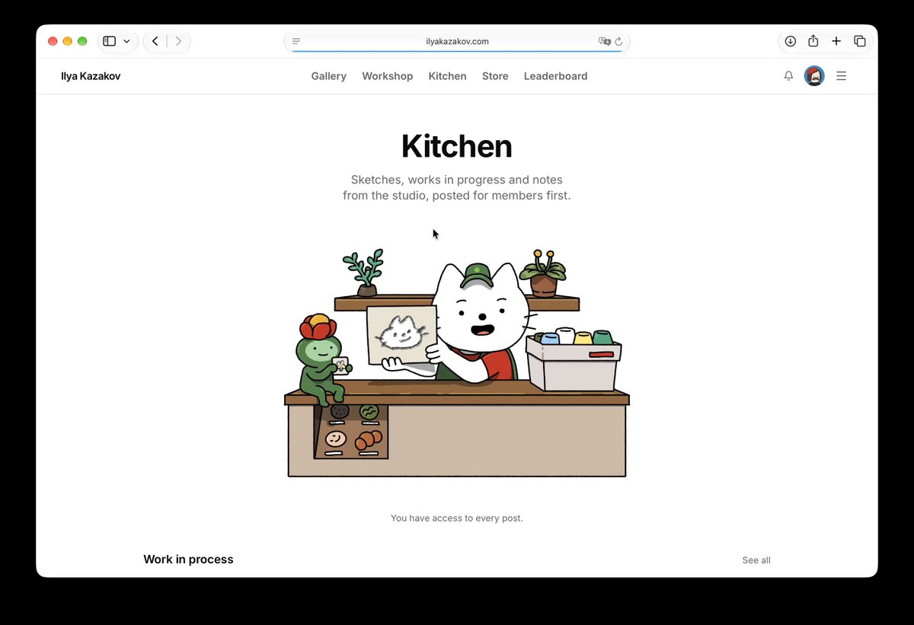Reload the page with the refresh icon
This screenshot has height=625, width=914.
click(x=618, y=42)
